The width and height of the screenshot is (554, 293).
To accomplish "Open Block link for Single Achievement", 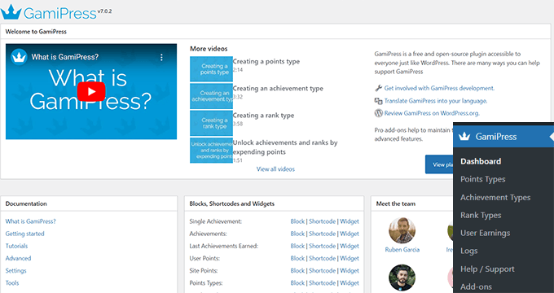I will point(297,221).
